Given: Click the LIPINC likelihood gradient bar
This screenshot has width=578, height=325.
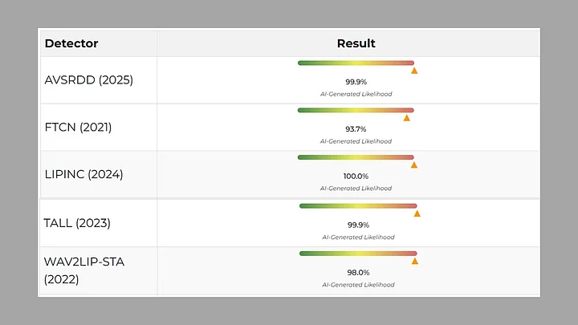Looking at the screenshot, I should tap(356, 157).
